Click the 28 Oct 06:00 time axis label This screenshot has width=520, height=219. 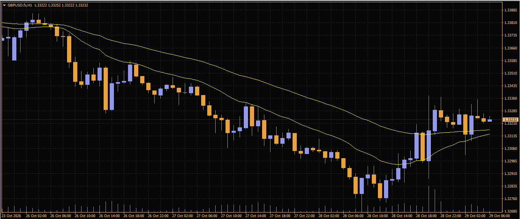click(354, 216)
